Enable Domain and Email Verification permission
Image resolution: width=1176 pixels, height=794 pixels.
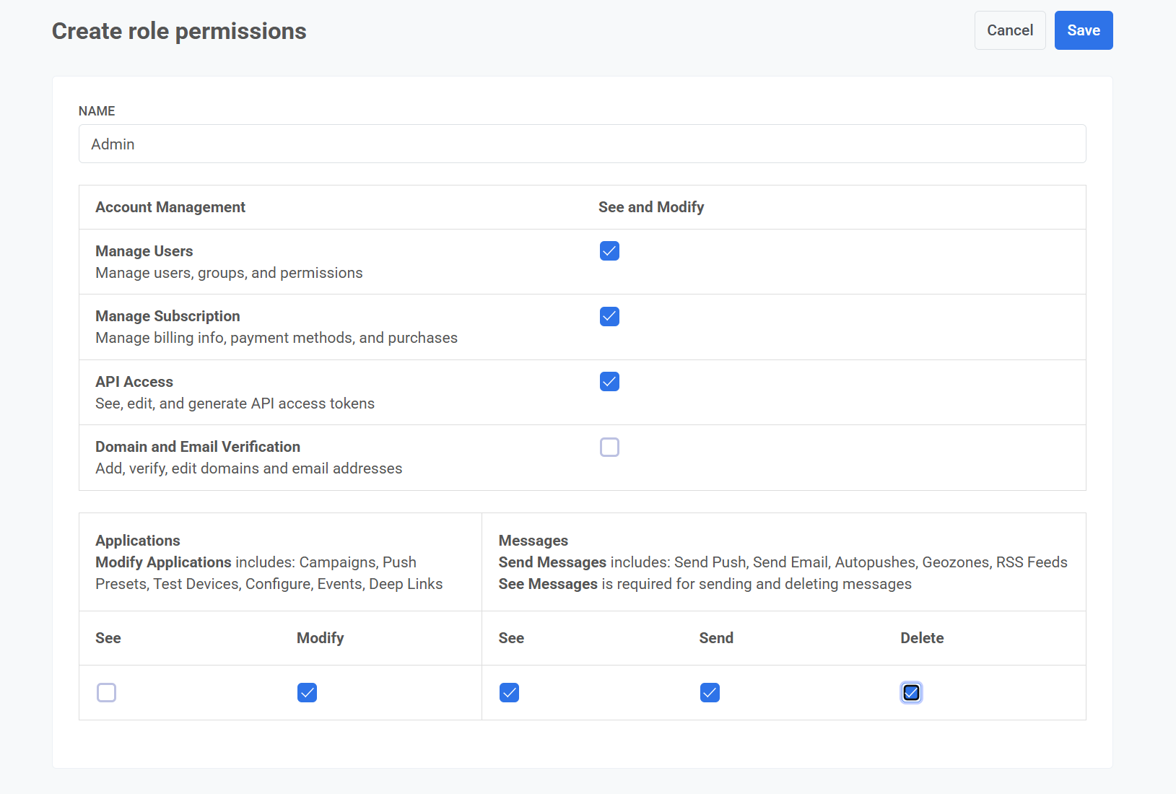click(x=609, y=447)
